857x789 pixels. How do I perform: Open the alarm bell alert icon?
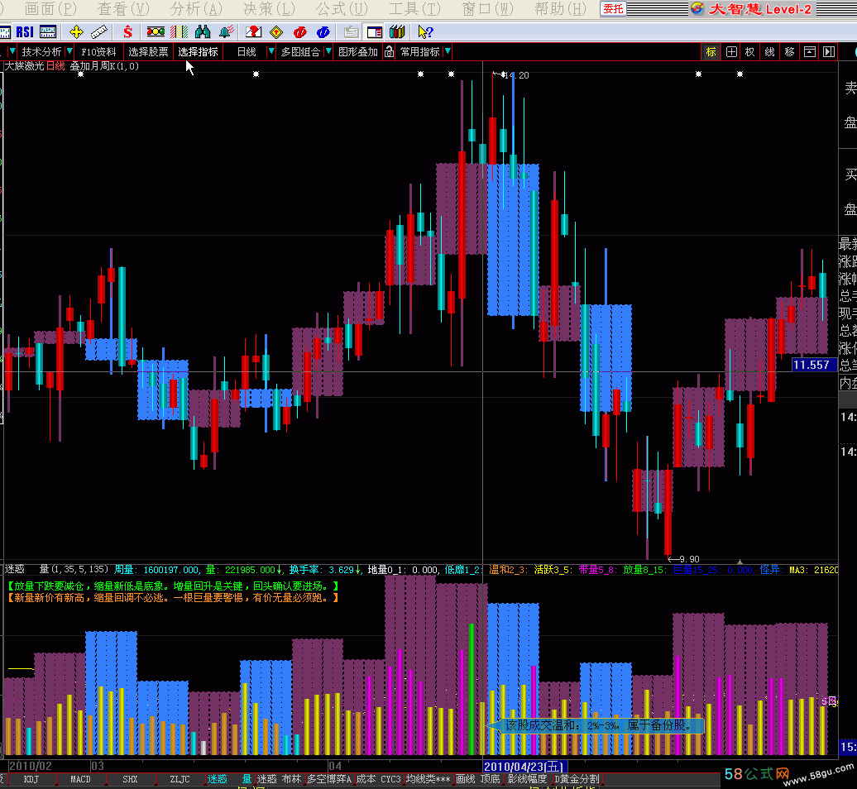point(225,32)
